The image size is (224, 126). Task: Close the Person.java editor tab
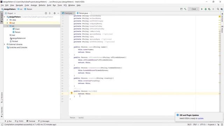89,13
